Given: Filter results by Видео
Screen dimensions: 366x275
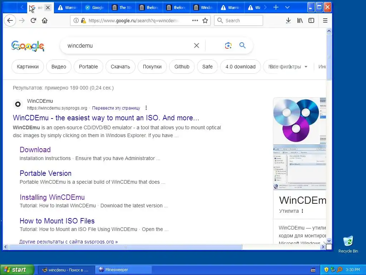Looking at the screenshot, I should tap(59, 67).
